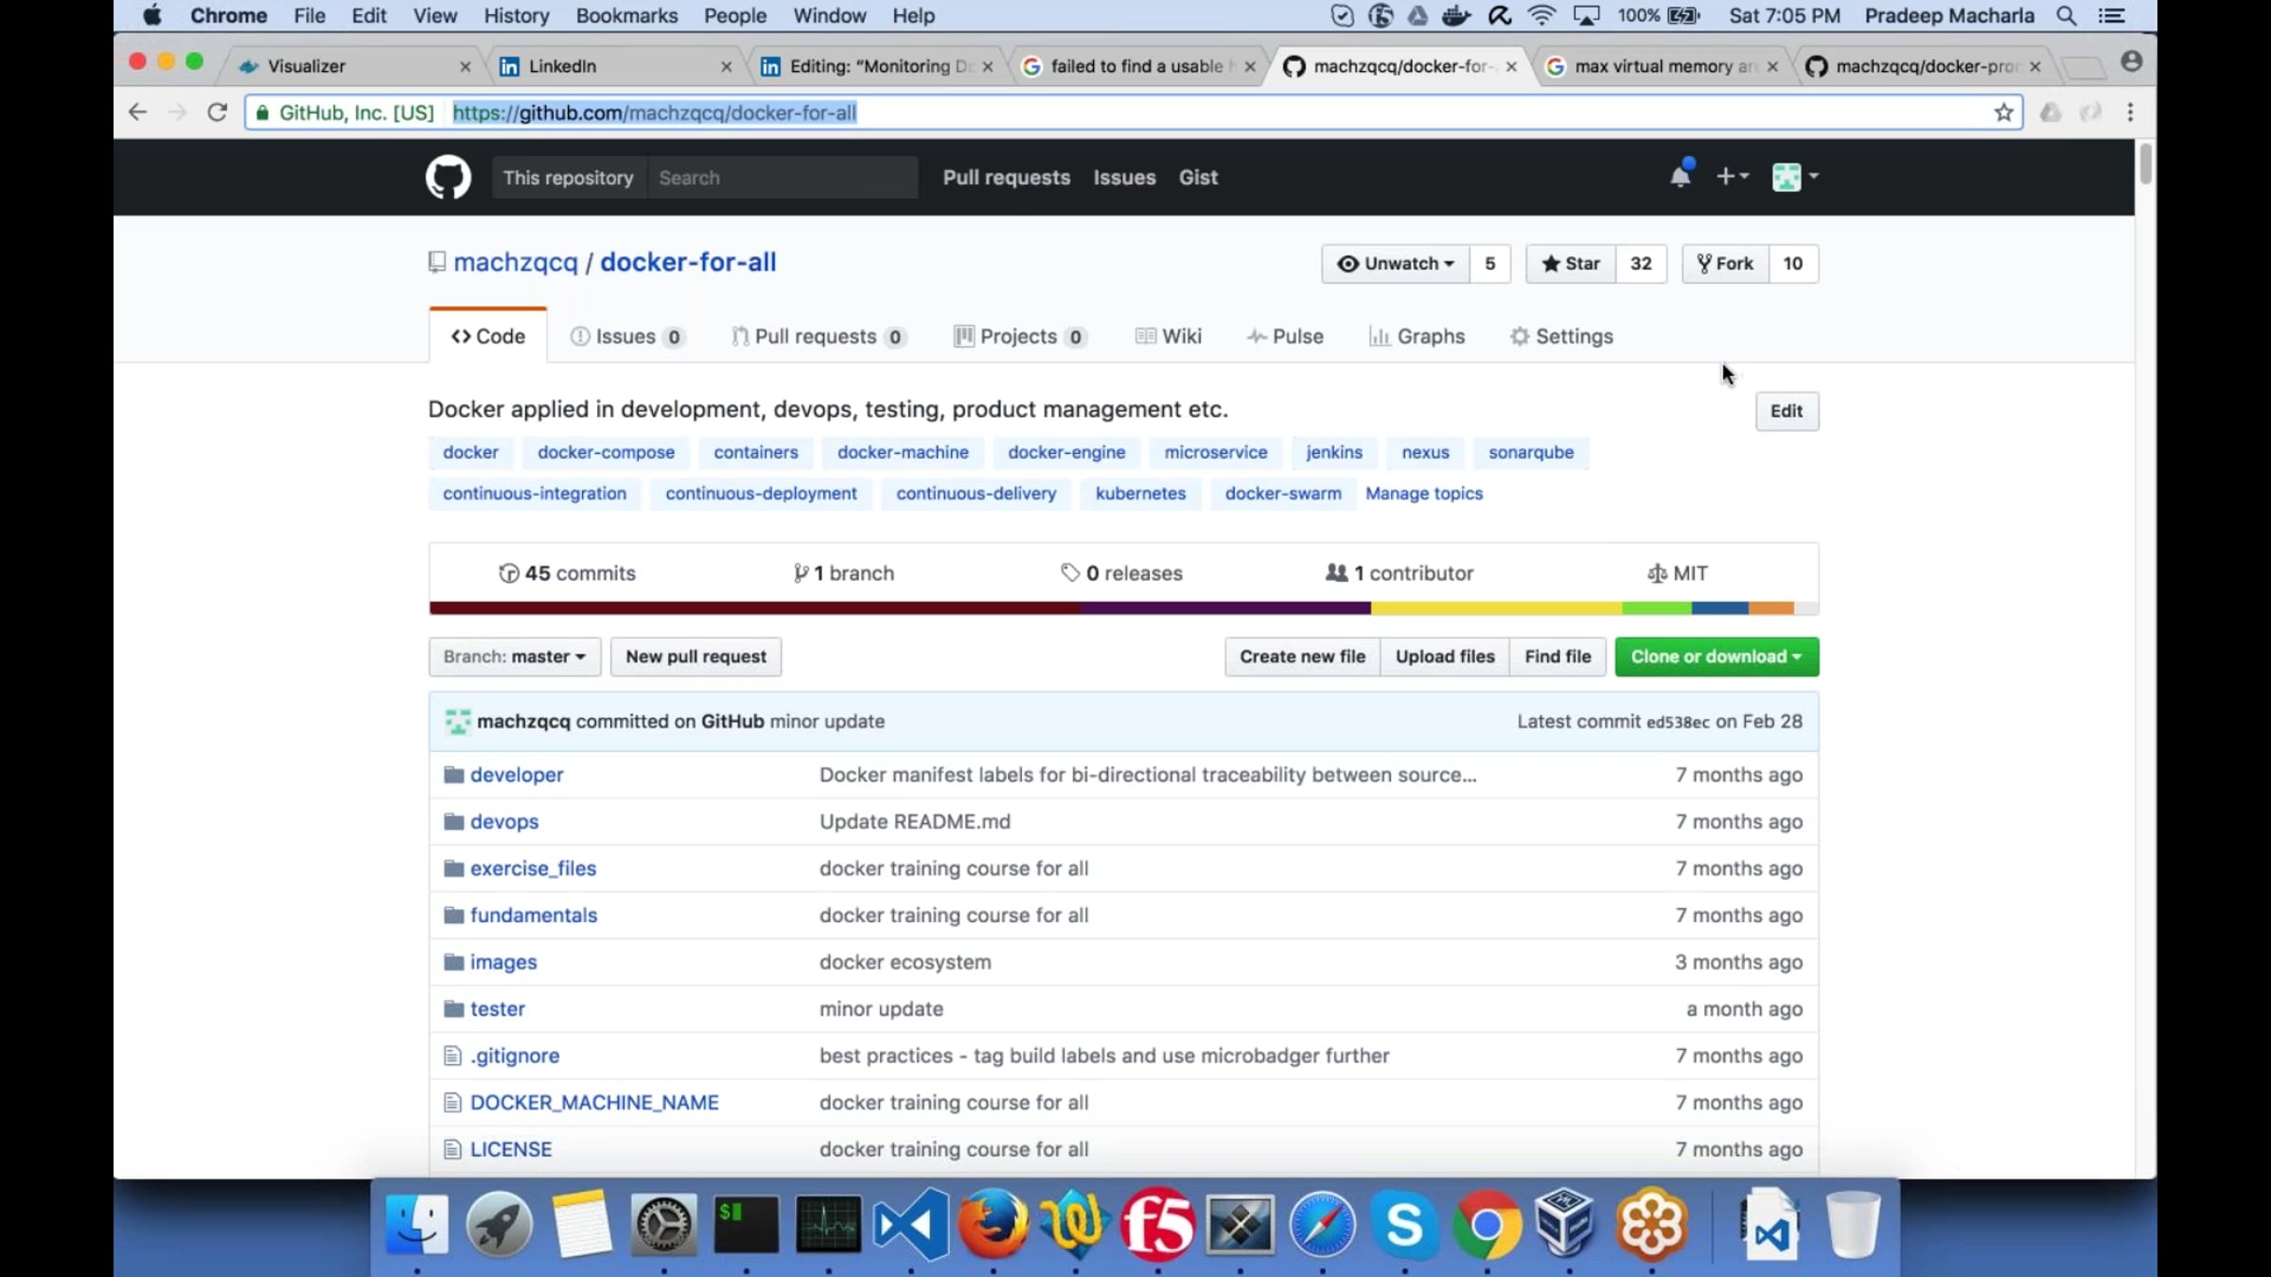
Task: Click Edit description button
Action: (1787, 411)
